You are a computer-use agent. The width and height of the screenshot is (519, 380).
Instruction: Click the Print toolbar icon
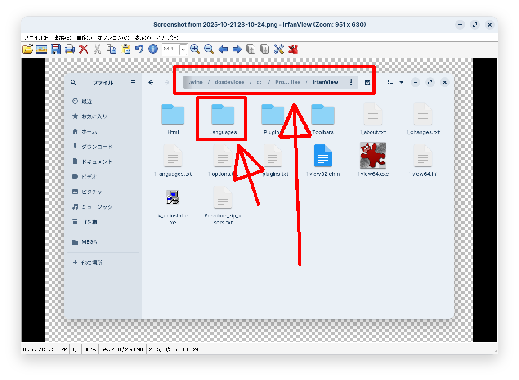tap(70, 49)
